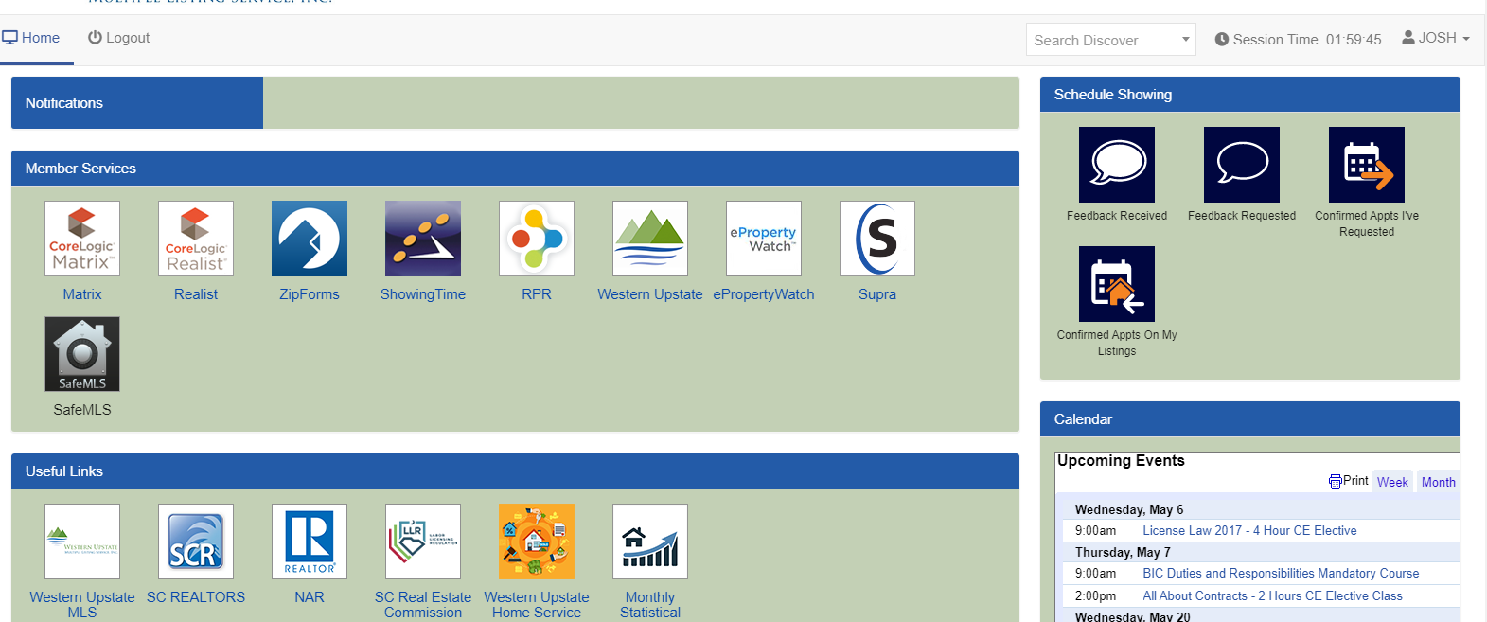
Task: Open the JOSH user account menu
Action: [x=1436, y=38]
